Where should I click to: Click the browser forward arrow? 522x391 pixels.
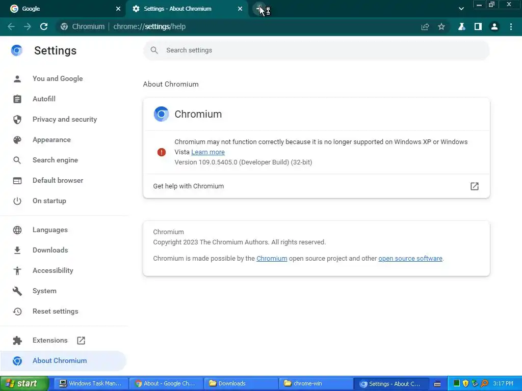click(x=28, y=26)
